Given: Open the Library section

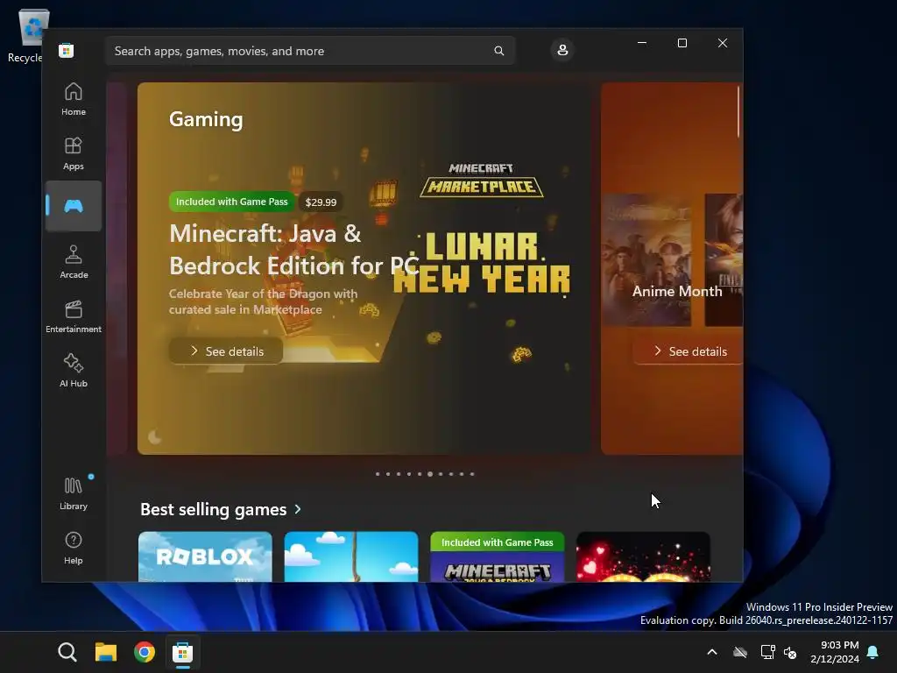Looking at the screenshot, I should [74, 493].
